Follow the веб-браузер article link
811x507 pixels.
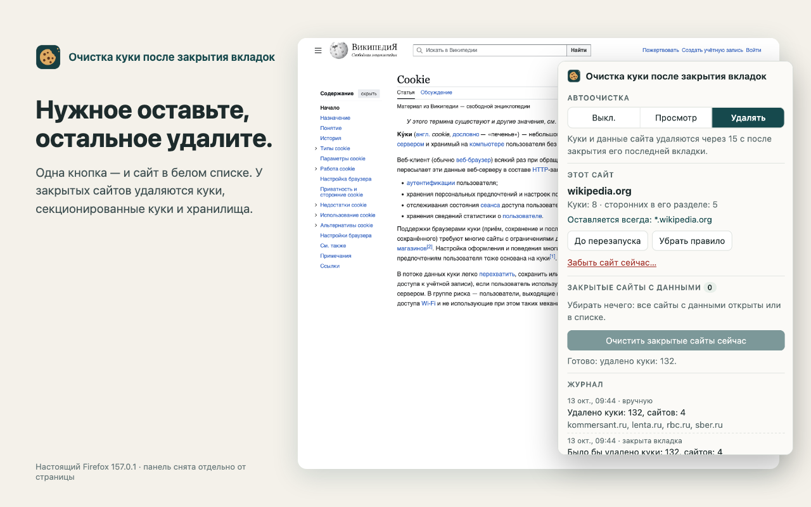tap(474, 160)
